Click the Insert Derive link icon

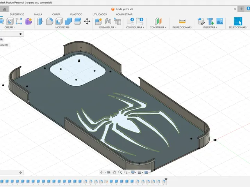click(x=201, y=21)
